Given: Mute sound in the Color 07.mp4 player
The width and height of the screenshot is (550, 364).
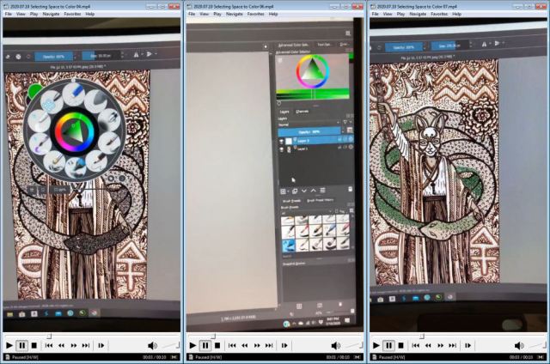Looking at the screenshot, I should (x=519, y=345).
